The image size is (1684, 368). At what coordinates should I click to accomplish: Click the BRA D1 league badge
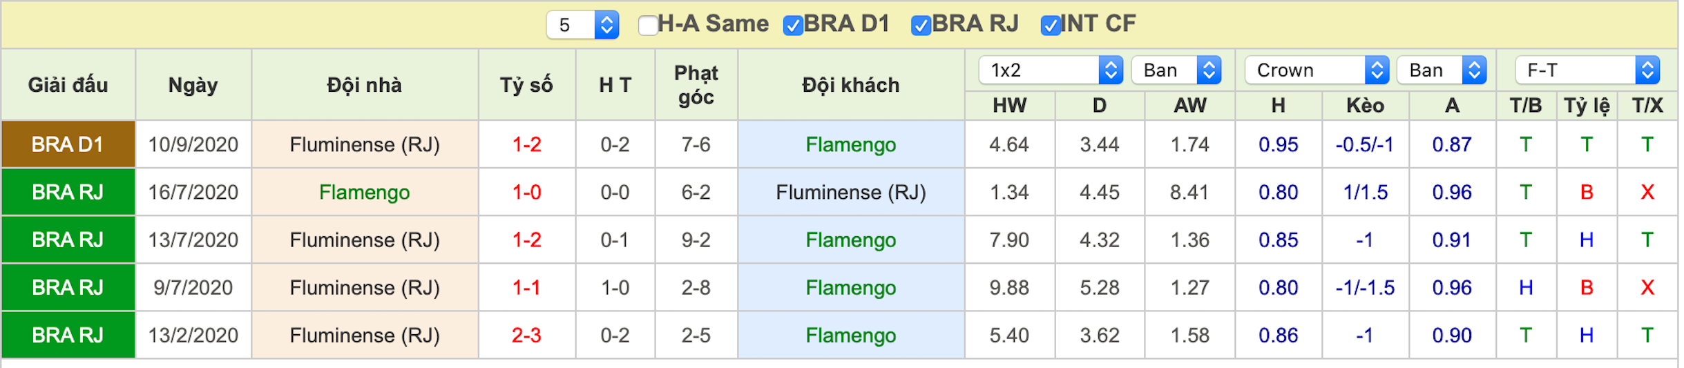click(x=68, y=144)
